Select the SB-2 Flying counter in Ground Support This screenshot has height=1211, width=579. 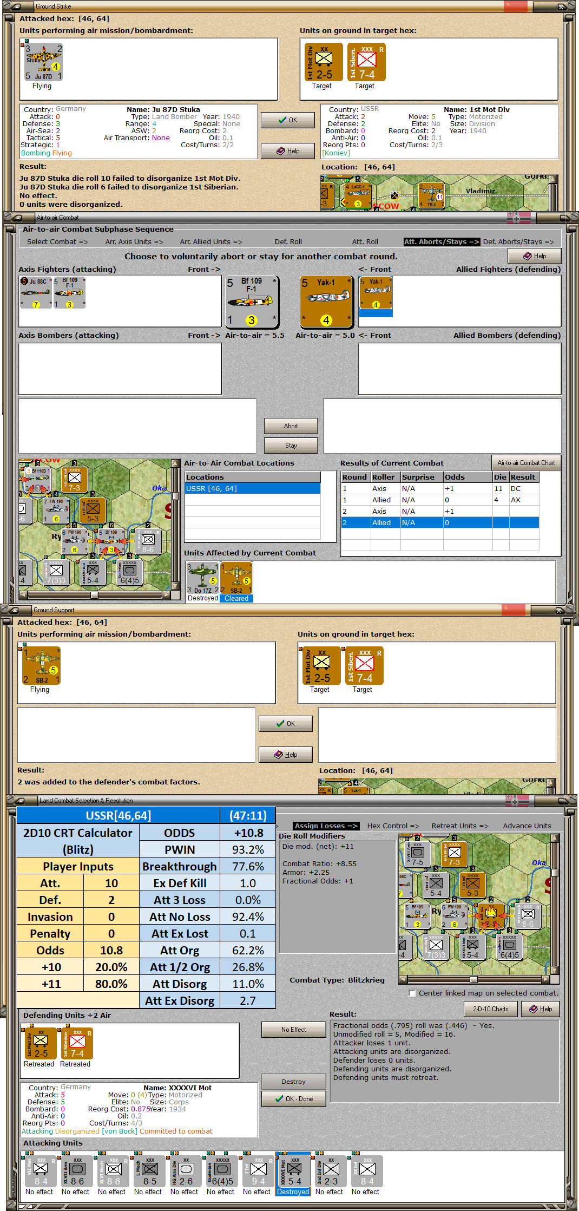click(41, 666)
